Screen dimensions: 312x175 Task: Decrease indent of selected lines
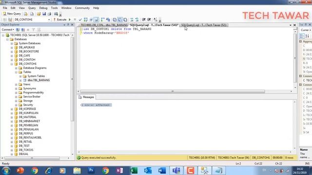coord(143,19)
